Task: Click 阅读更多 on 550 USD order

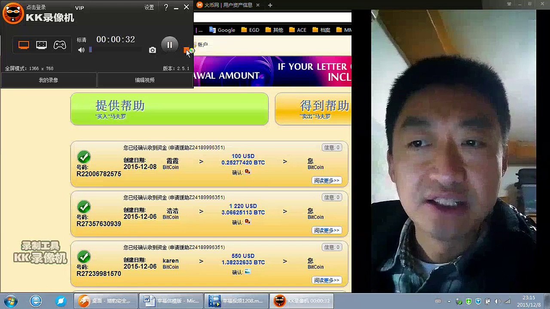Action: 327,280
